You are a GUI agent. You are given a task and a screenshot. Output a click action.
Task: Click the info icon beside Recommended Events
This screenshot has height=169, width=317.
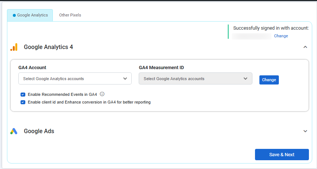click(x=102, y=94)
